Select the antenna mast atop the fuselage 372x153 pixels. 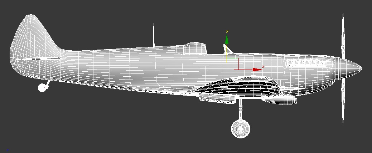pyautogui.click(x=154, y=35)
